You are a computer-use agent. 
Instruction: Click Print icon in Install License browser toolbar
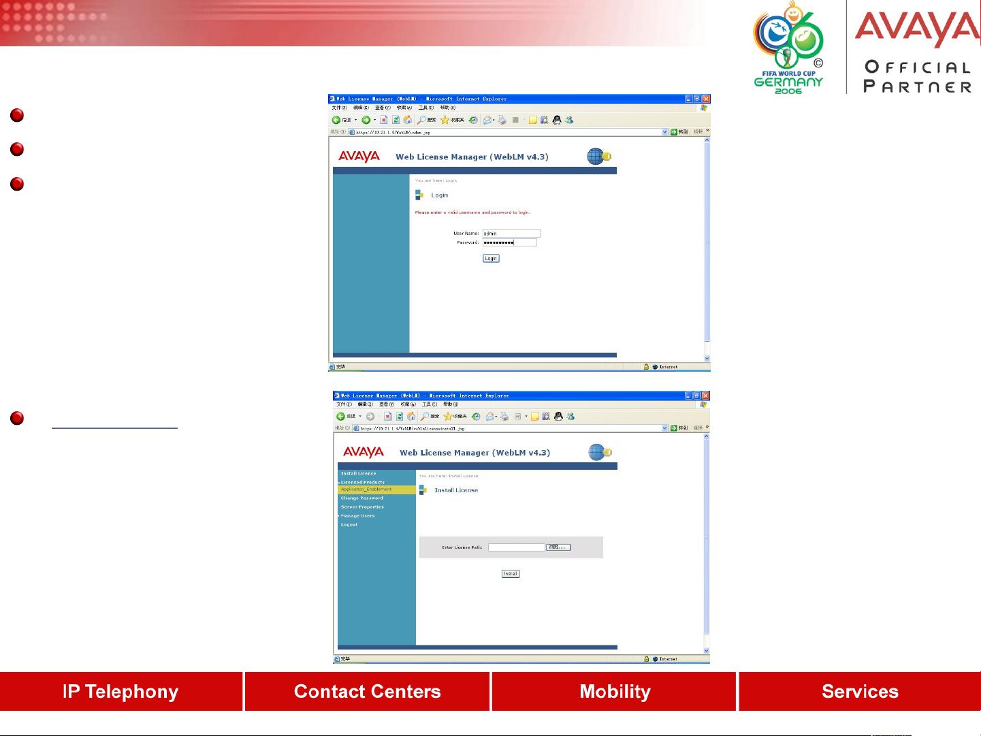pos(504,416)
